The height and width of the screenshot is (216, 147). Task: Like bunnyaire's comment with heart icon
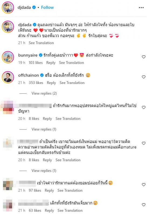pos(143,57)
